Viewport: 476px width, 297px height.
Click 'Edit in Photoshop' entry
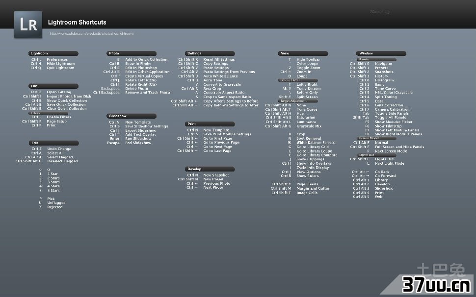pyautogui.click(x=141, y=68)
